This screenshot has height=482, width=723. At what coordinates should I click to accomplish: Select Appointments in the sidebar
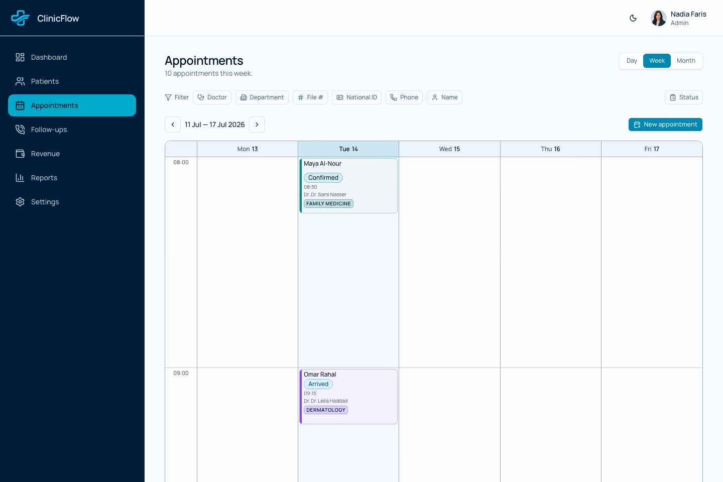(72, 105)
